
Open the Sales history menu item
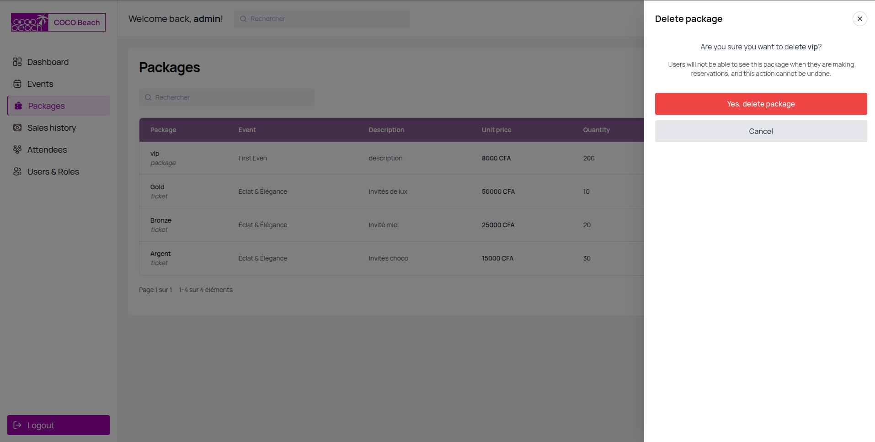coord(51,128)
